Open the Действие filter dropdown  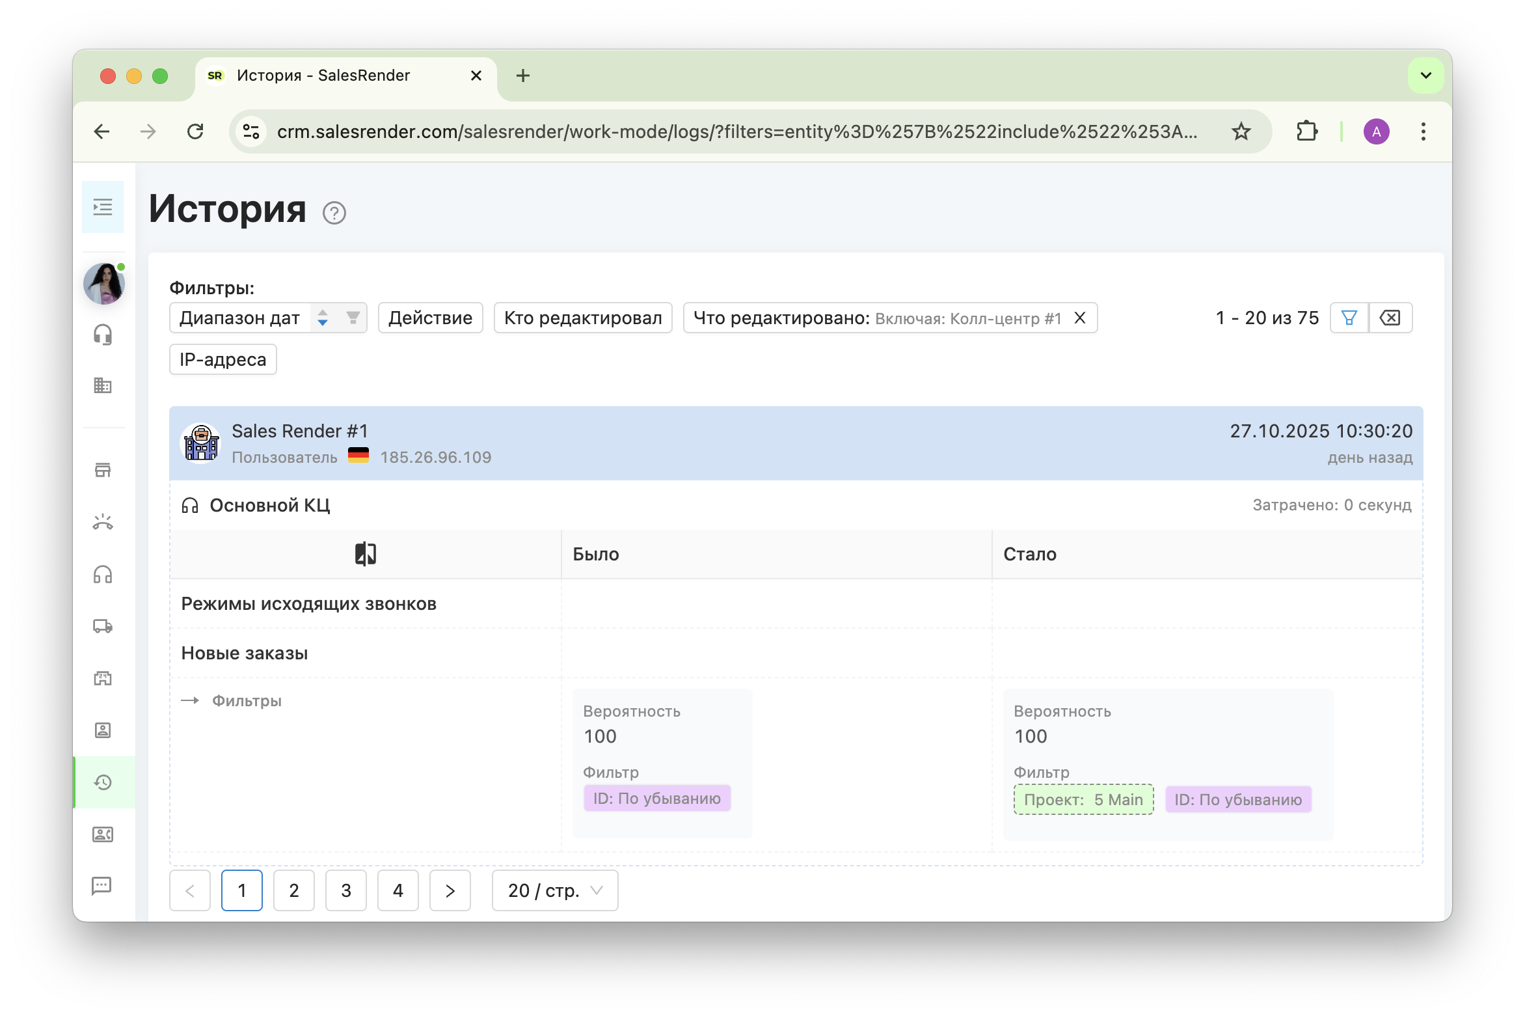click(x=430, y=318)
